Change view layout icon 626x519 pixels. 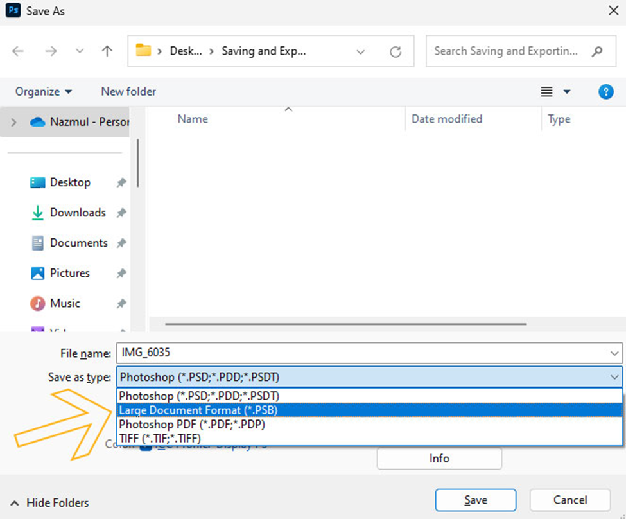click(546, 92)
